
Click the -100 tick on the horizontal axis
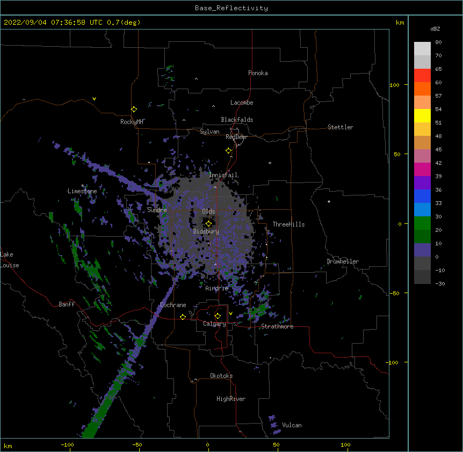click(67, 445)
